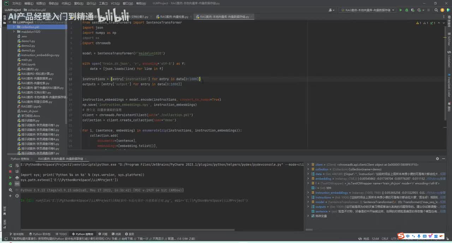Expand the client variable in variables panel
Viewport: 452px width, 243px height.
pyautogui.click(x=308, y=164)
